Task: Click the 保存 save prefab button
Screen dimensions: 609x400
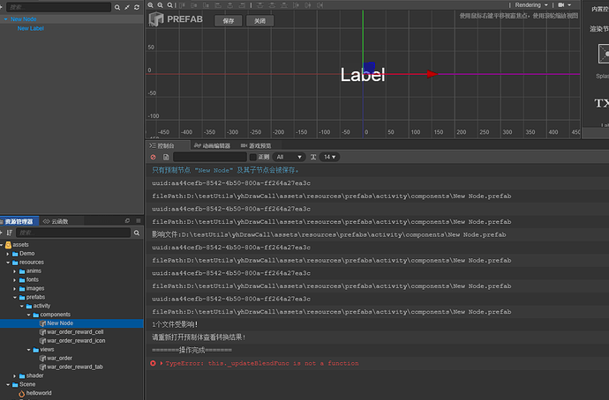Action: click(229, 21)
